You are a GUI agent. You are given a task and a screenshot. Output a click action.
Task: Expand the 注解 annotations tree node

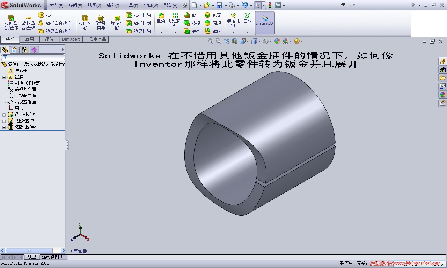click(x=4, y=77)
